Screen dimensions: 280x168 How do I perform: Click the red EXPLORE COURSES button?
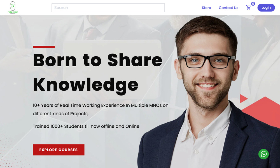click(x=59, y=150)
